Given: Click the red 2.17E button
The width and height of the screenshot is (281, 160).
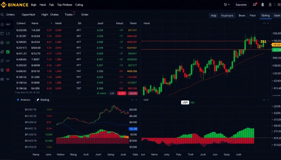Looking at the screenshot, I should click(x=122, y=93).
